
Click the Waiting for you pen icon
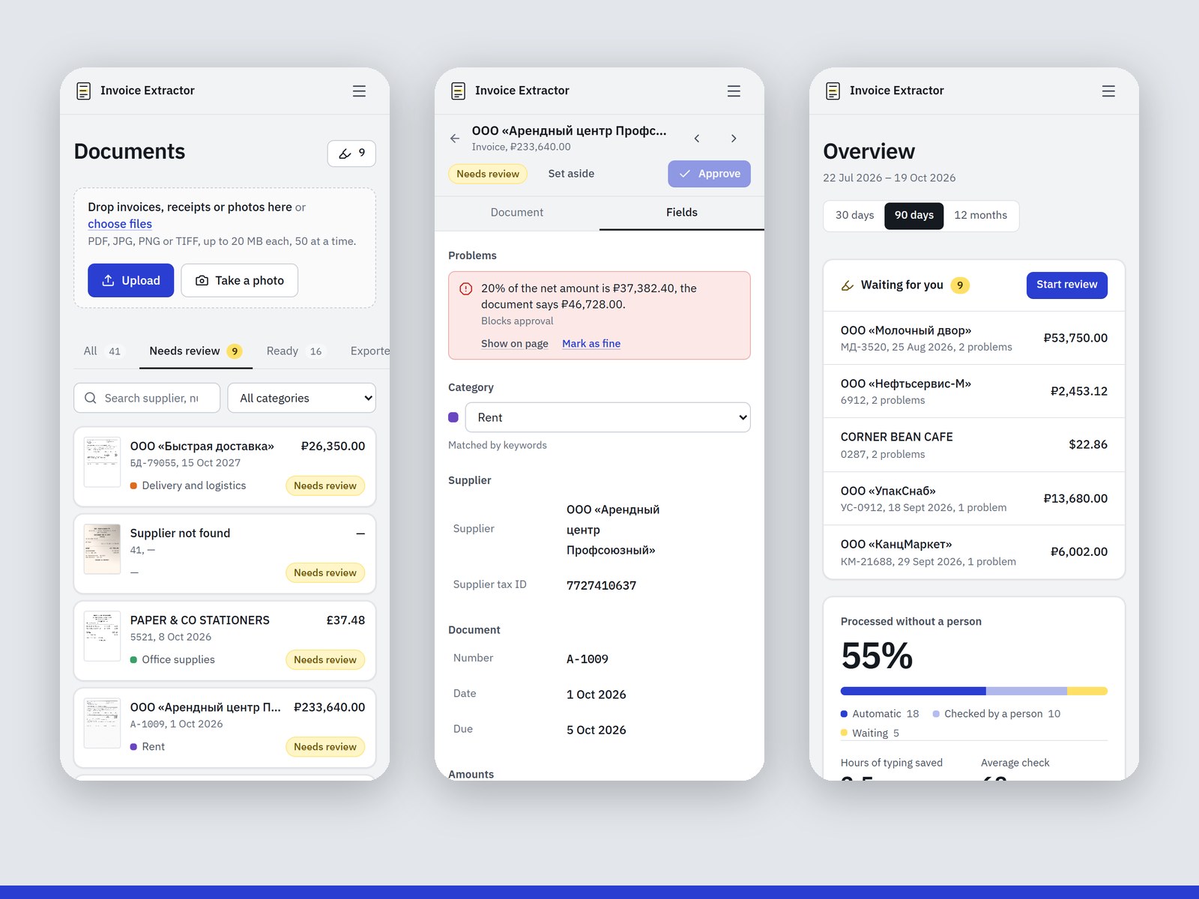(x=848, y=285)
